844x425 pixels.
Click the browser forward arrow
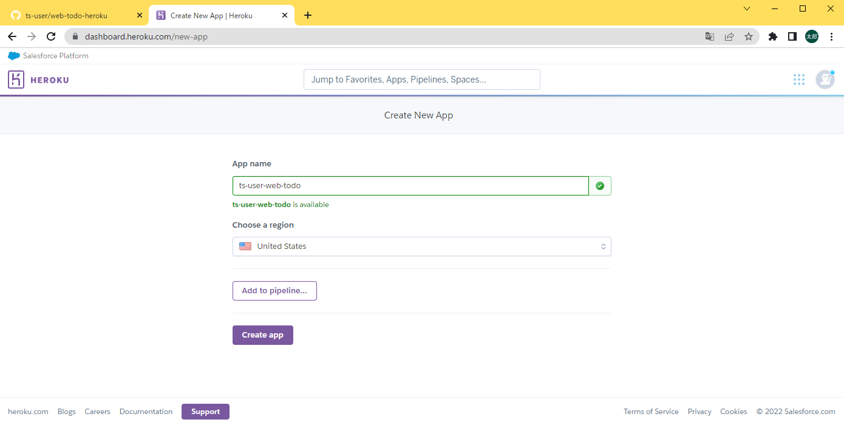(32, 36)
